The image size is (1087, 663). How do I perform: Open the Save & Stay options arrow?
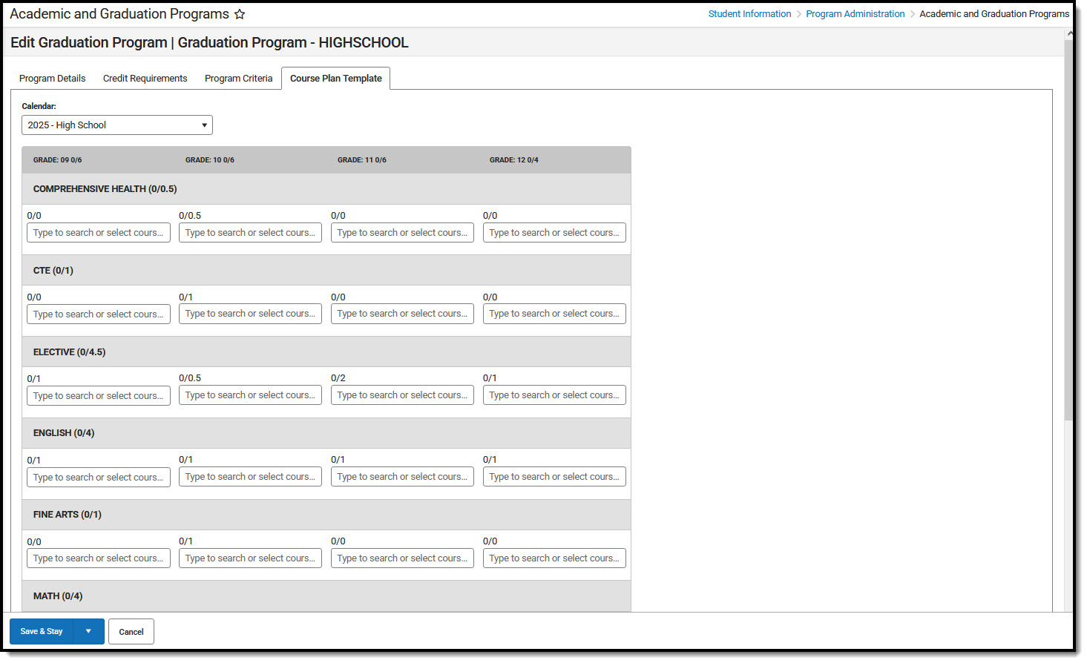89,632
